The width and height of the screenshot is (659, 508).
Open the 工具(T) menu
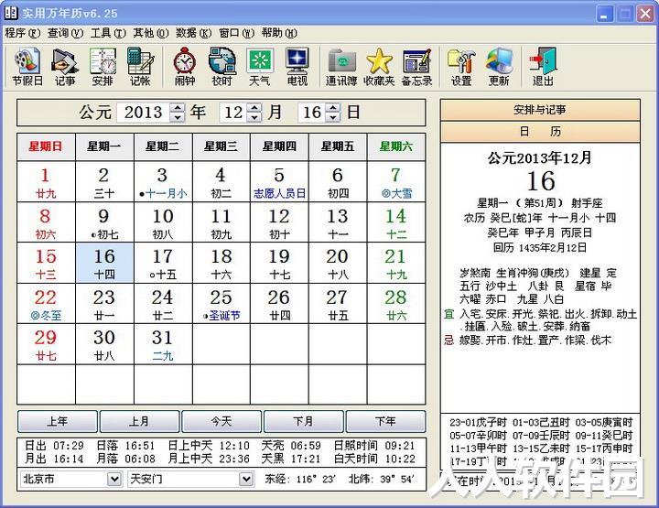click(108, 33)
